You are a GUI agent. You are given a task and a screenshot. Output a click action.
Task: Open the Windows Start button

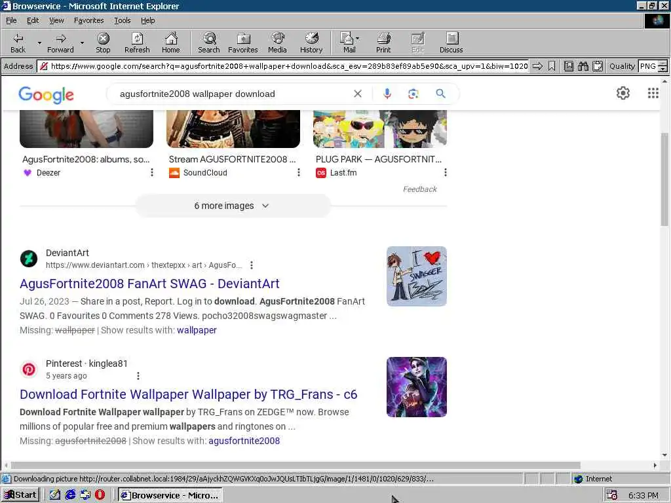tap(20, 495)
